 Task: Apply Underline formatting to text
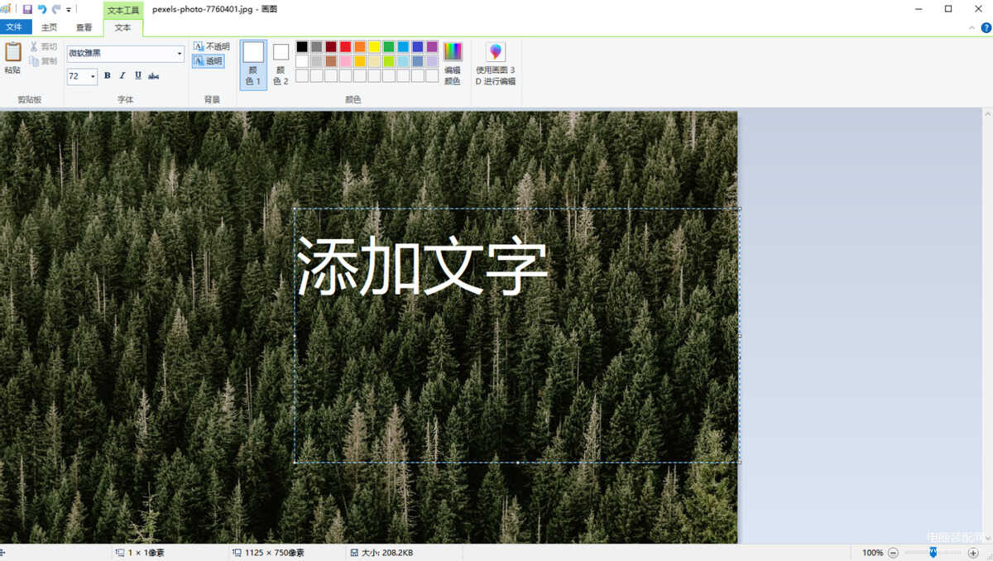(137, 76)
